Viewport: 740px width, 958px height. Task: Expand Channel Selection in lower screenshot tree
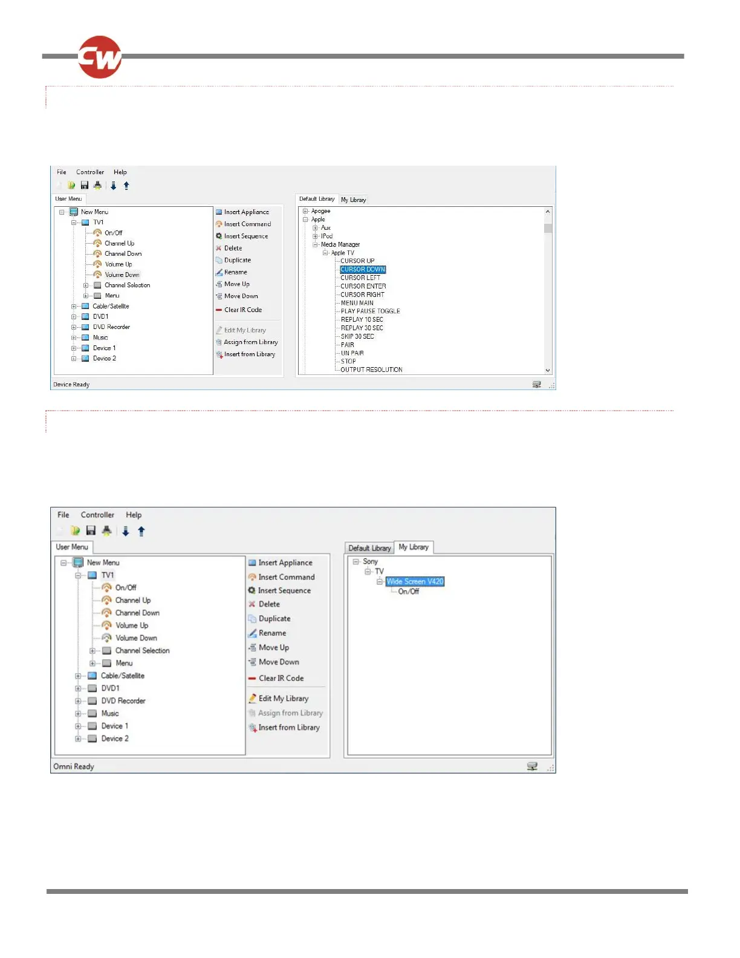pyautogui.click(x=92, y=651)
